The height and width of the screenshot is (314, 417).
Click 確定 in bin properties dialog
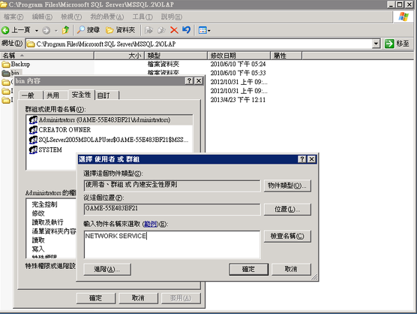[96, 298]
